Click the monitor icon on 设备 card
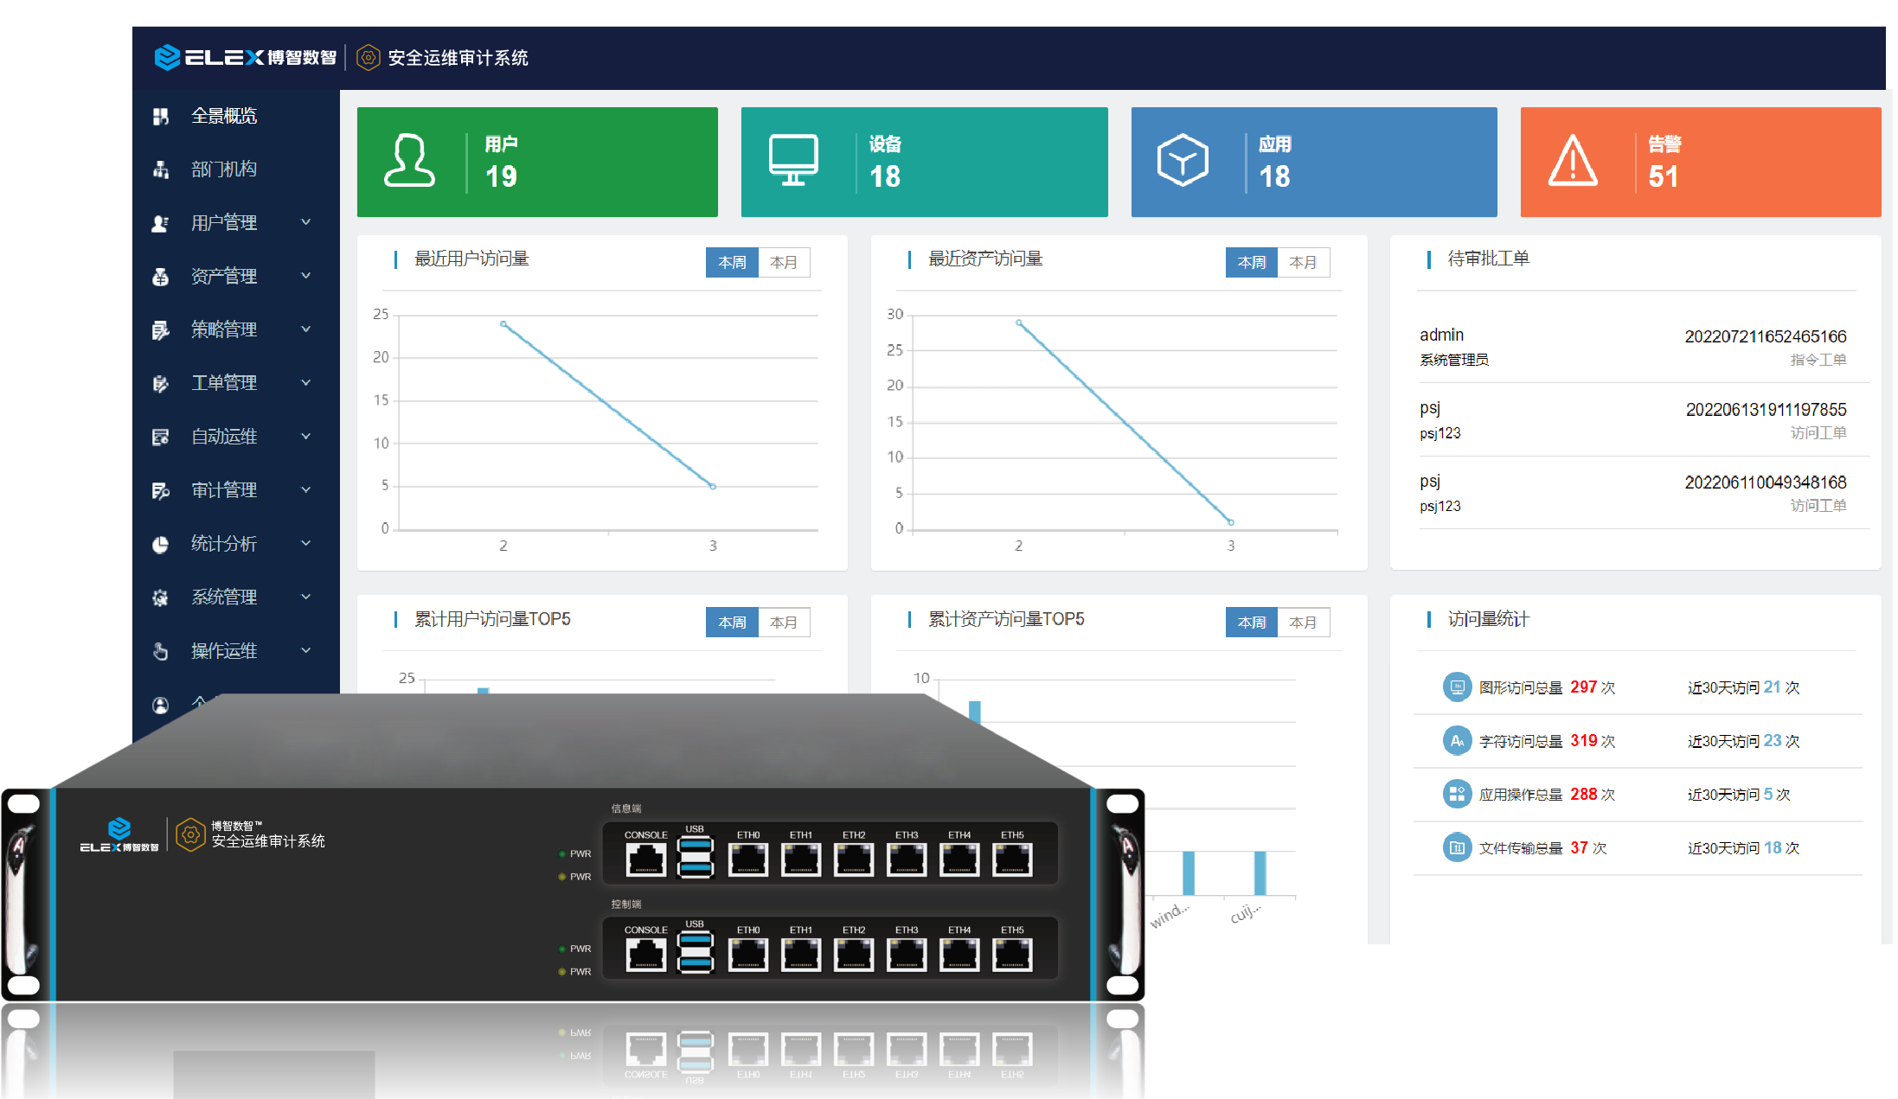Image resolution: width=1898 pixels, height=1099 pixels. click(x=793, y=161)
